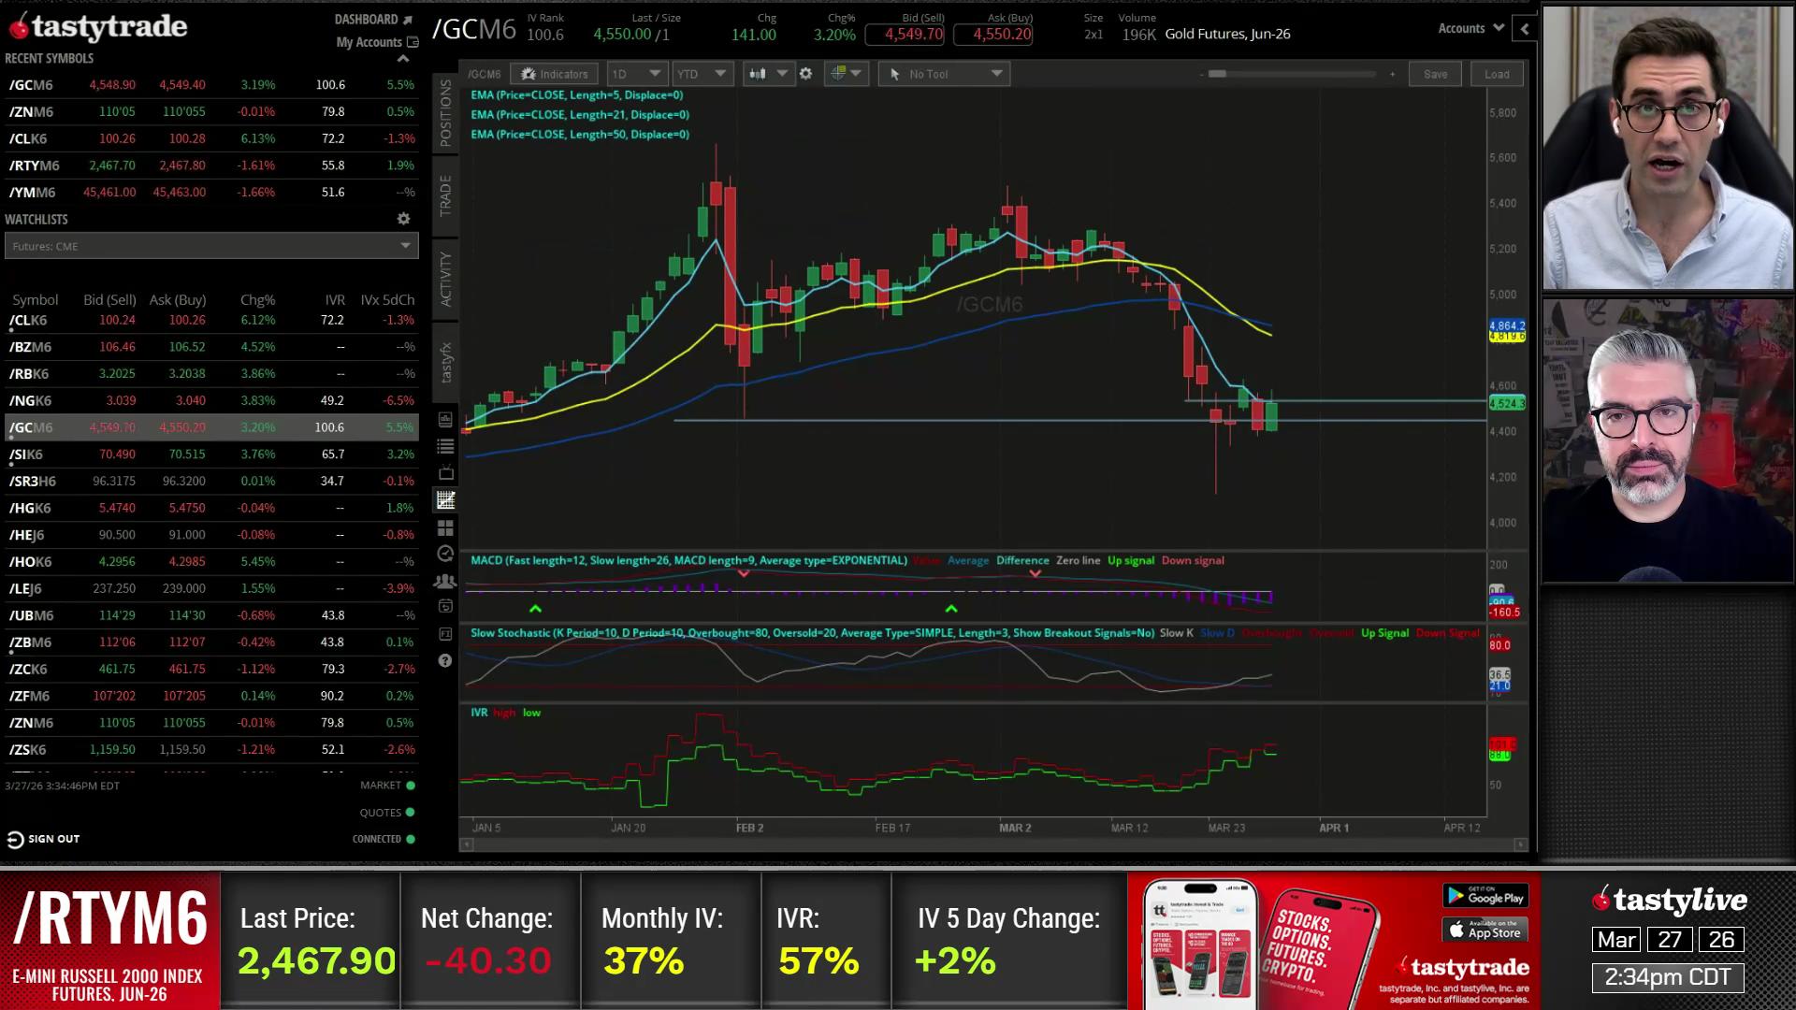This screenshot has width=1796, height=1010.
Task: Switch to the Positions vertical tab
Action: (445, 112)
